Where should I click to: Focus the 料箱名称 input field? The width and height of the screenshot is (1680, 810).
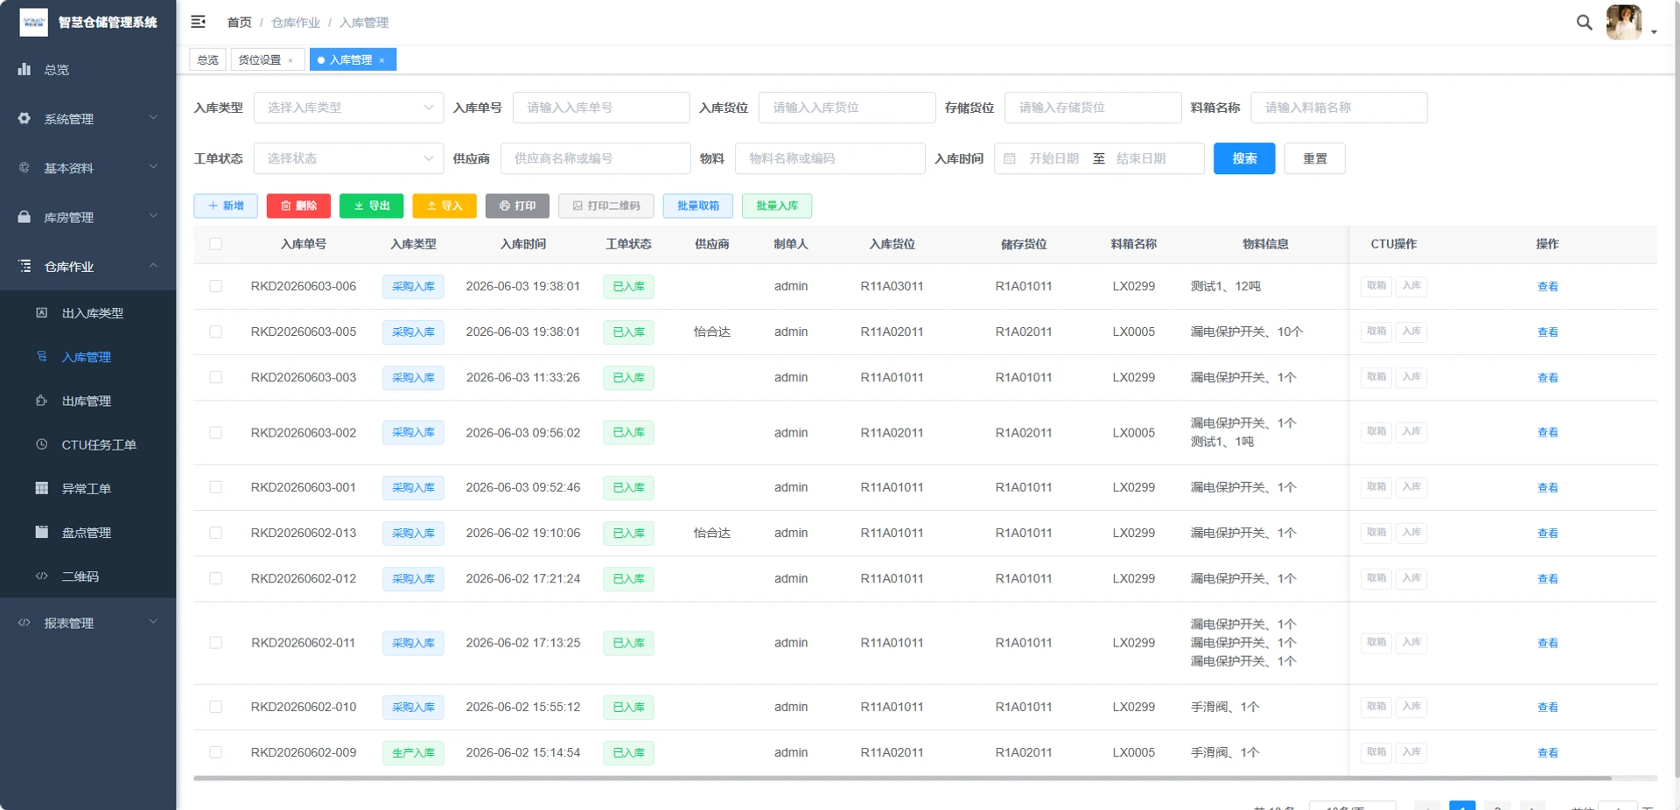1339,108
